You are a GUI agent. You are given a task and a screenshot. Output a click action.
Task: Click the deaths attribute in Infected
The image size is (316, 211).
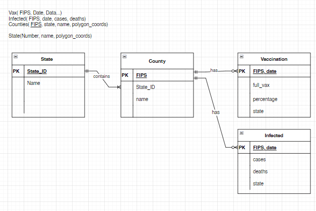point(260,171)
